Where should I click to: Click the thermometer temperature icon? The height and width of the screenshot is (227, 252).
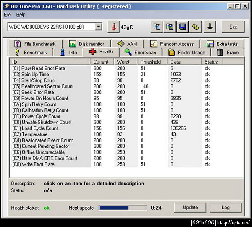tap(113, 27)
